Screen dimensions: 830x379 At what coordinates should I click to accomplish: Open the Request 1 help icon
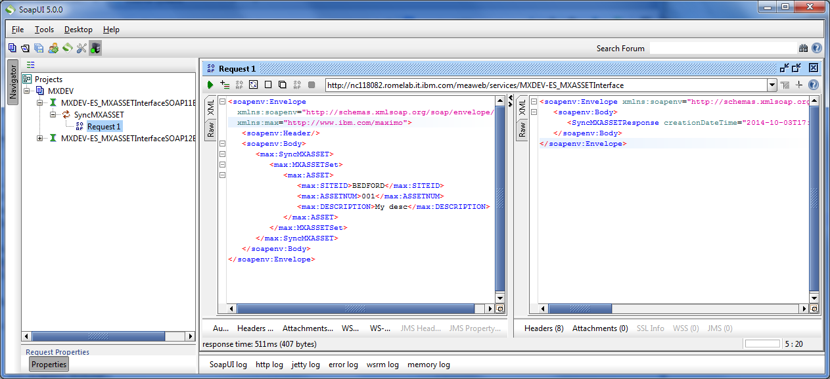[x=814, y=85]
